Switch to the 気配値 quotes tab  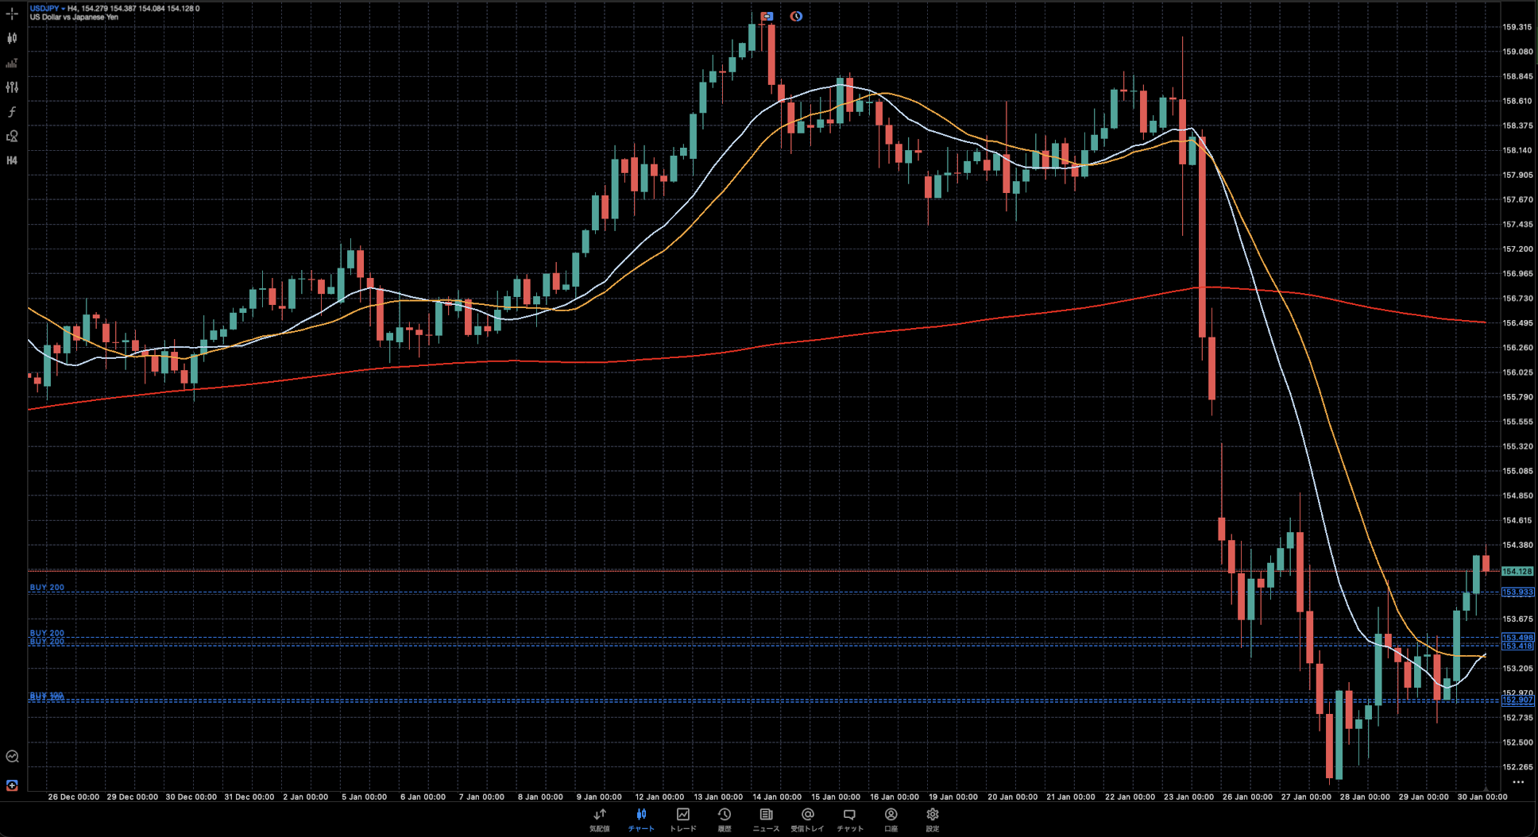click(x=599, y=820)
